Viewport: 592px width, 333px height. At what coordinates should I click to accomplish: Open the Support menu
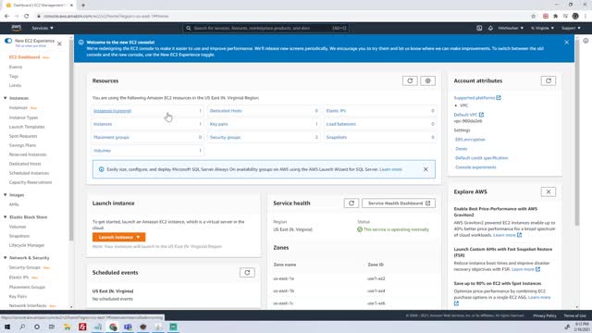571,28
